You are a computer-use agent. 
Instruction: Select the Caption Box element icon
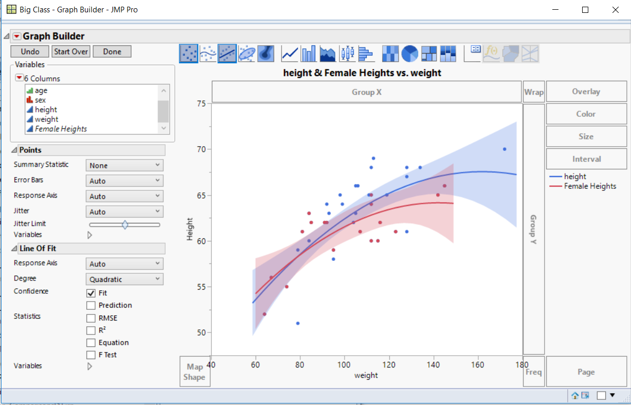473,53
